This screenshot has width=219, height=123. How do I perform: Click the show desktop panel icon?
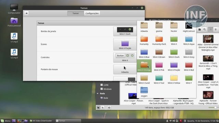coord(14,121)
